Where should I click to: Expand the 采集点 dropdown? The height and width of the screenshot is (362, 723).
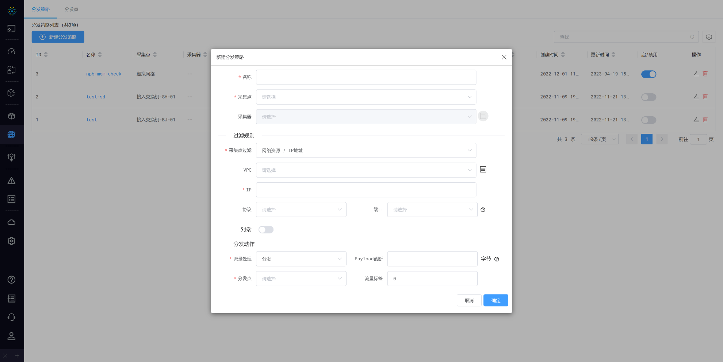(x=366, y=97)
